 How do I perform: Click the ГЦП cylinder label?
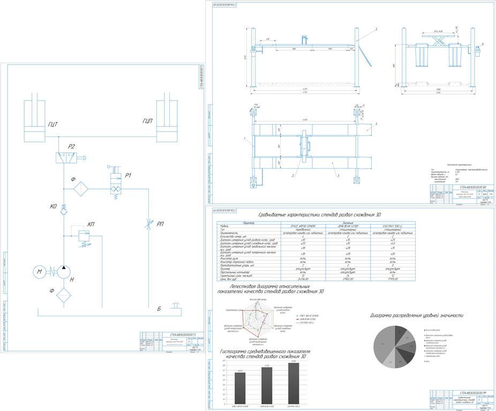point(147,121)
